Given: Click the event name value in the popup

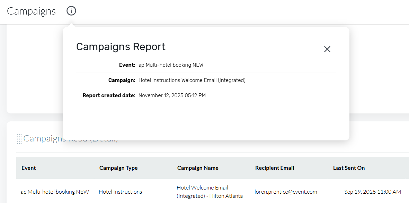Looking at the screenshot, I should tap(171, 65).
